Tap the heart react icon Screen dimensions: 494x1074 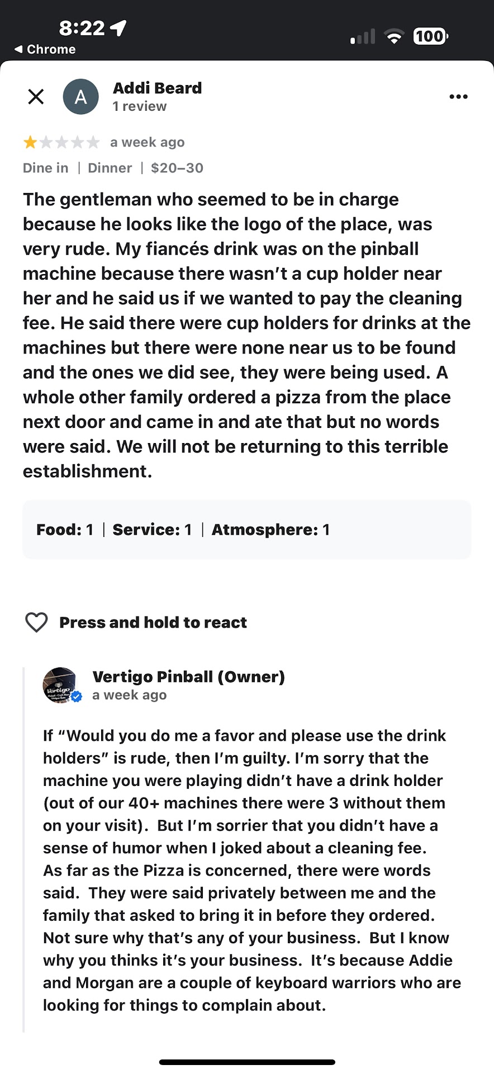click(x=36, y=623)
